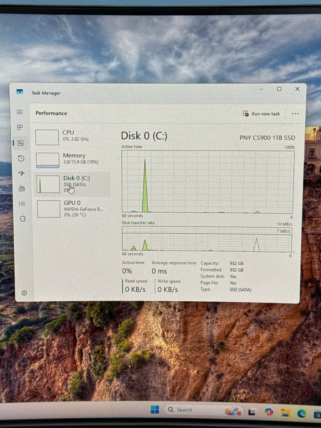Image resolution: width=321 pixels, height=428 pixels.
Task: Click the Capacity 932 GB value
Action: coord(237,263)
